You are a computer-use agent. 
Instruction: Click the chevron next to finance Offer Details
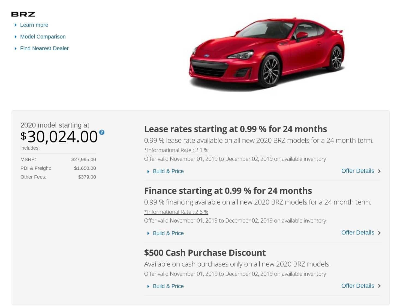379,233
